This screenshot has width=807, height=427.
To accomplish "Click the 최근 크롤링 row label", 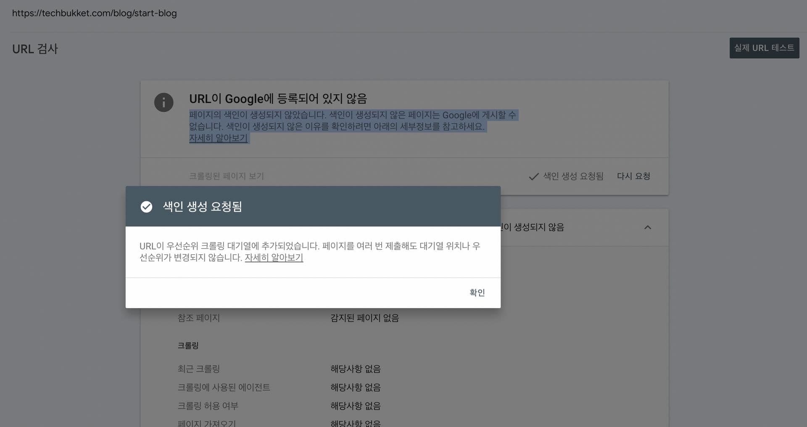I will 198,369.
